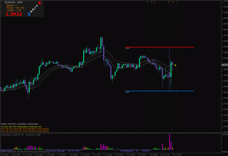Select the Candle 11:39 countdown text

[13, 10]
